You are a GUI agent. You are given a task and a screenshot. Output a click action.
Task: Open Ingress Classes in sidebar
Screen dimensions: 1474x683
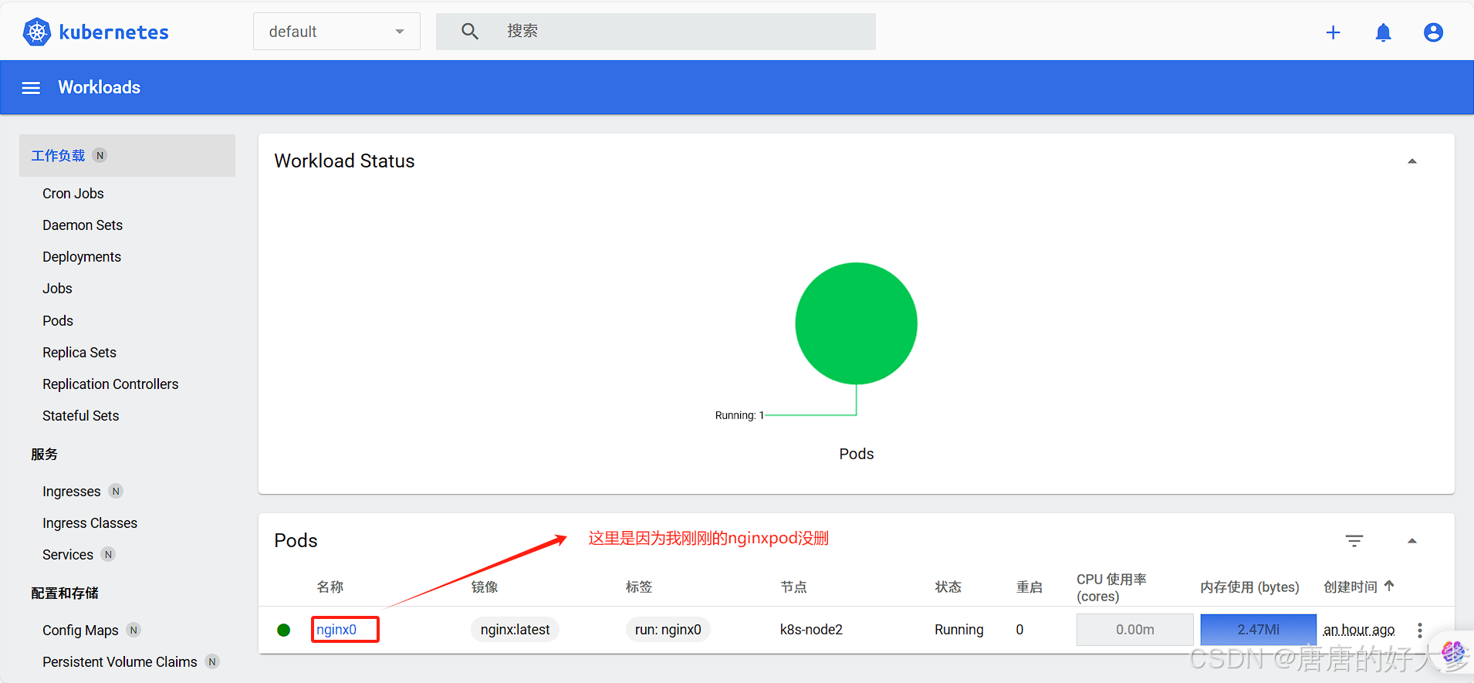[x=90, y=523]
